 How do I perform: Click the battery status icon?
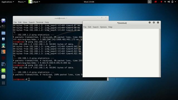click(172, 2)
